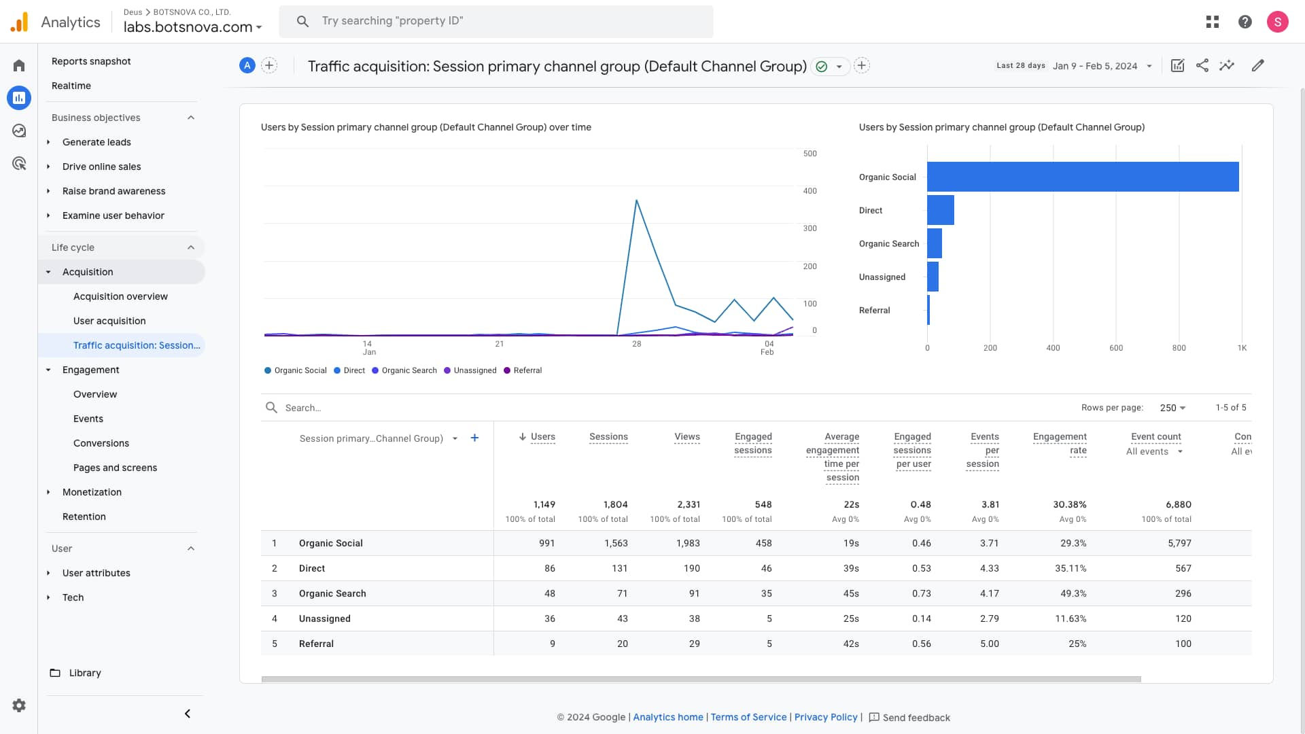This screenshot has height=734, width=1305.
Task: Click the Google apps grid icon
Action: (x=1212, y=22)
